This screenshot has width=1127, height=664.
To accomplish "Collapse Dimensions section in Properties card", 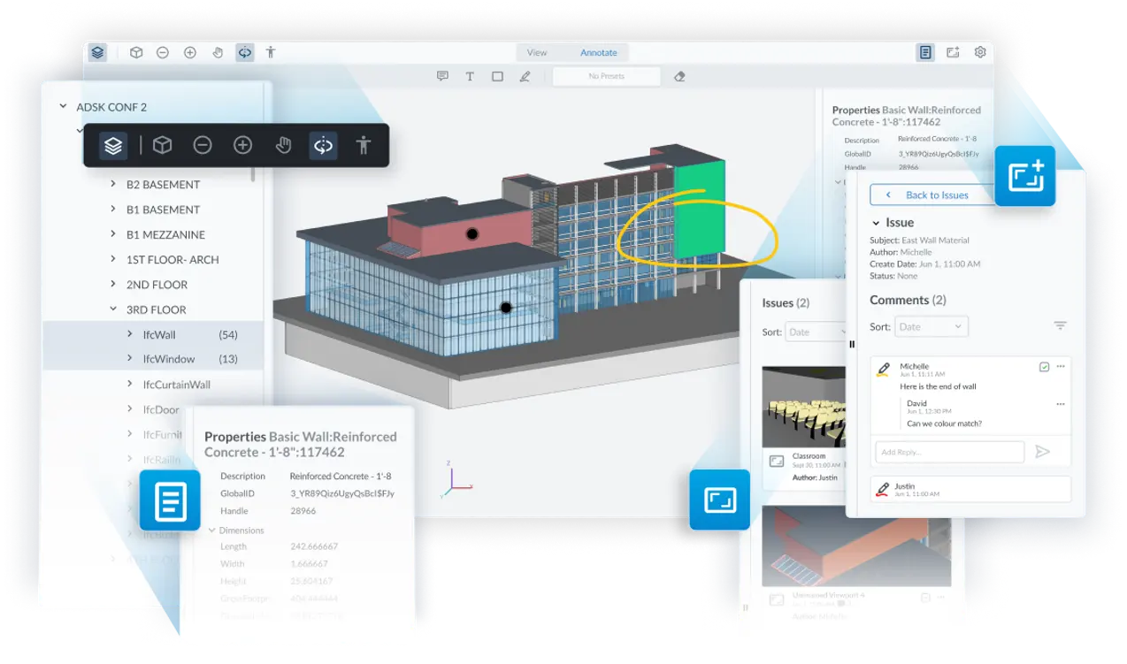I will coord(211,530).
